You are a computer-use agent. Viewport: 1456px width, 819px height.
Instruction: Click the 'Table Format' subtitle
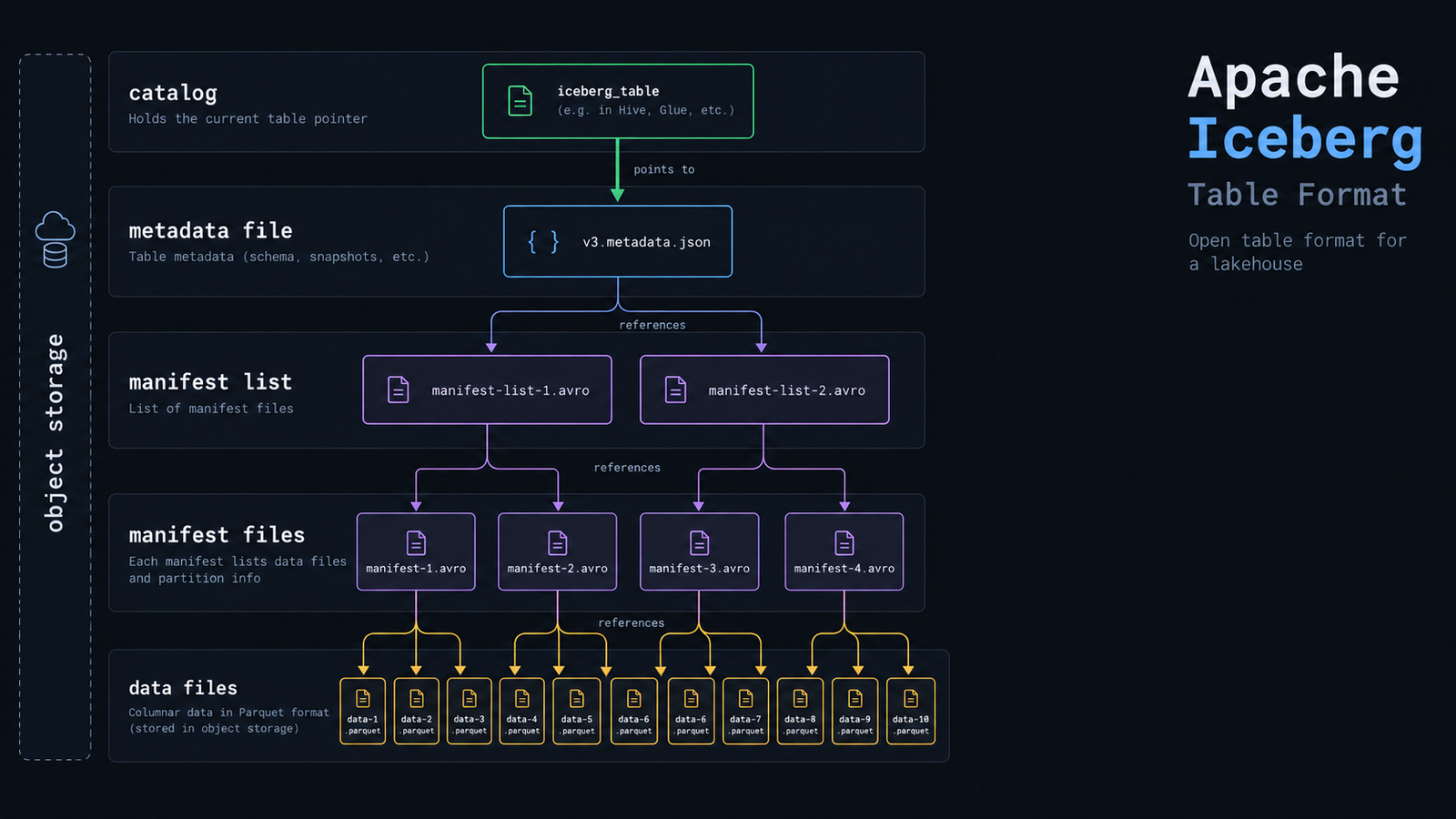(1297, 195)
